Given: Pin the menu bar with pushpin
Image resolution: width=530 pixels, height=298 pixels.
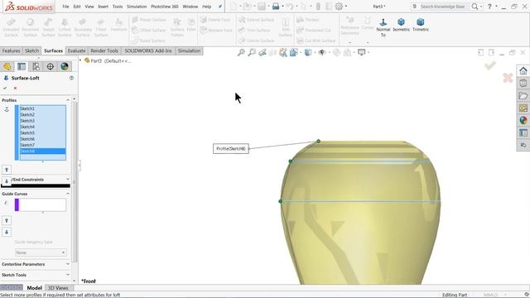Looking at the screenshot, I should click(220, 7).
